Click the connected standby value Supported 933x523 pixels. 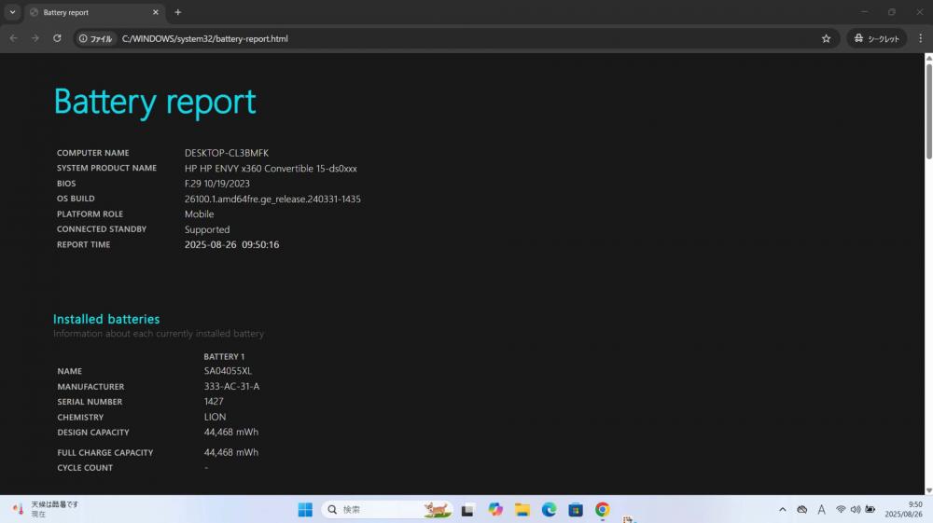point(207,229)
